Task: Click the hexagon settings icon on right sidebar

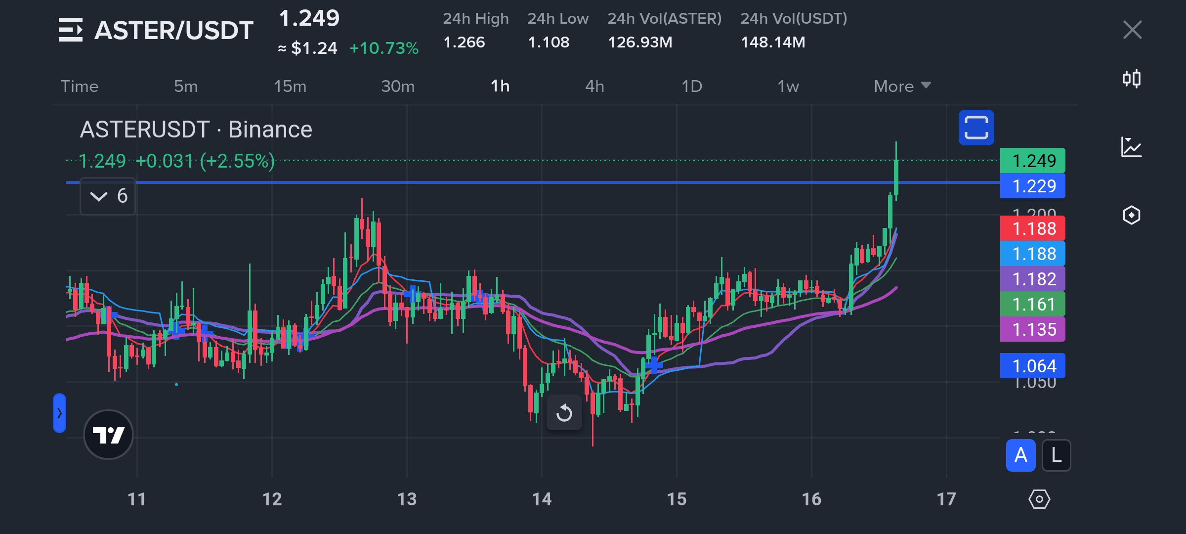Action: point(1131,215)
